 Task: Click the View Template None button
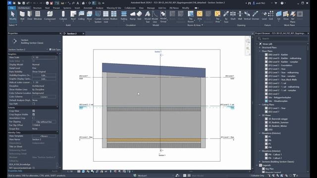click(44, 136)
